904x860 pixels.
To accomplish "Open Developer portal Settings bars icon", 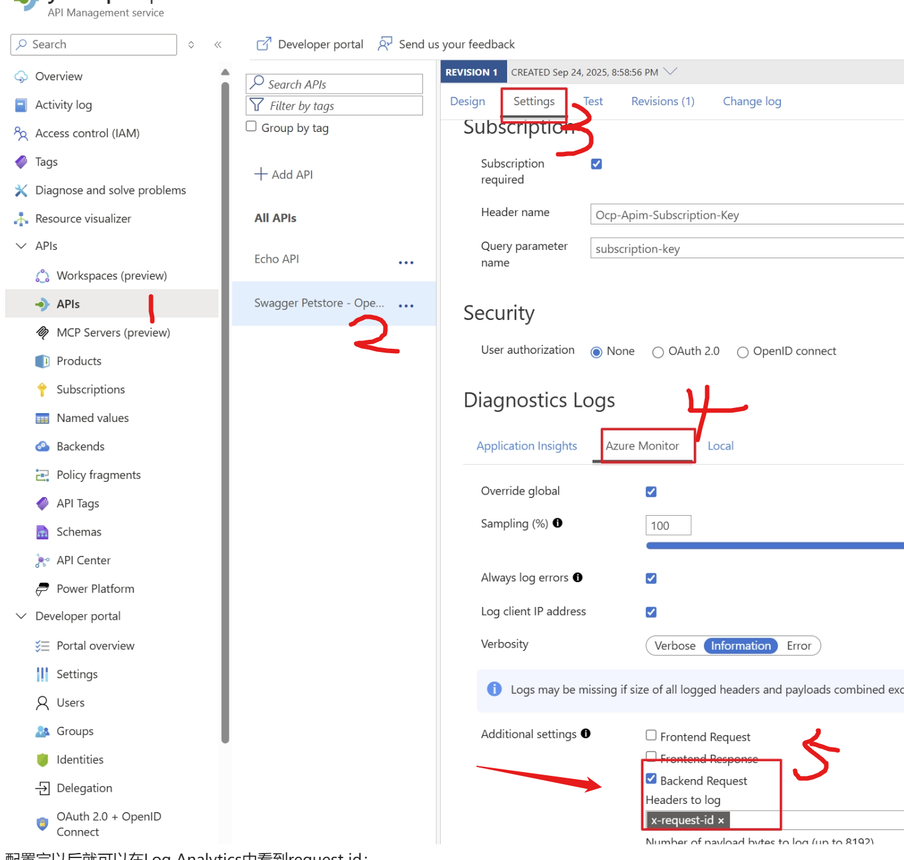I will pos(43,674).
